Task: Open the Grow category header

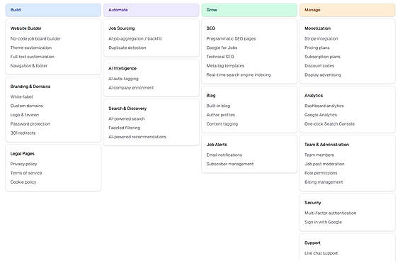Action: [249, 10]
